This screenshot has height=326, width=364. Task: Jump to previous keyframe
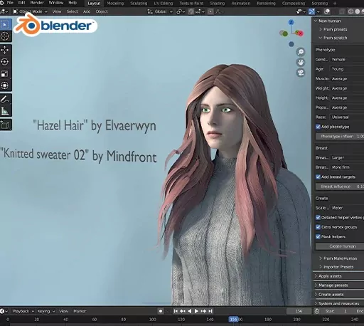(x=183, y=311)
